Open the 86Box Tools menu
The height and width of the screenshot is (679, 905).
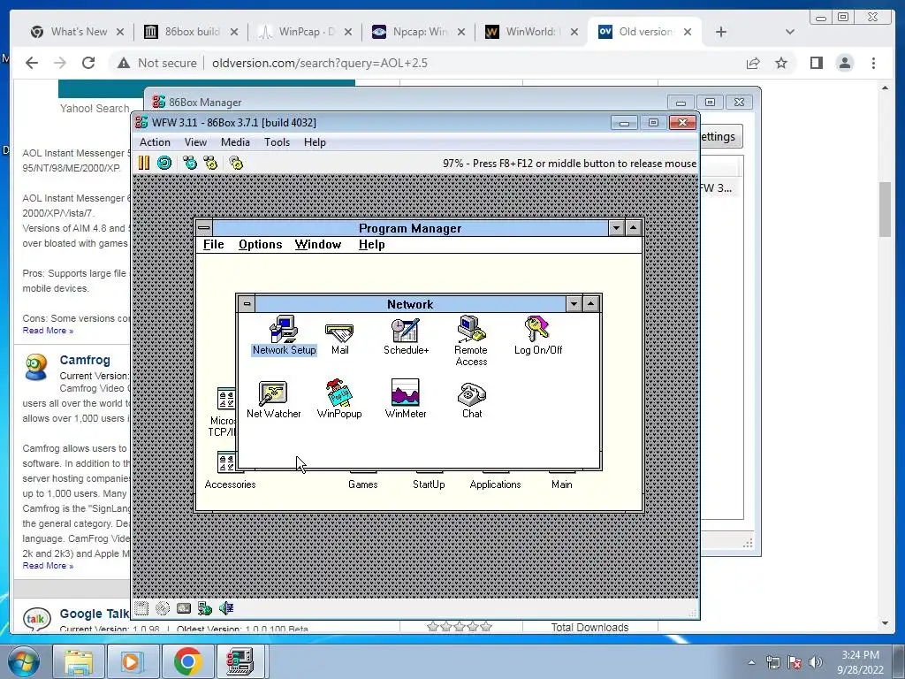[277, 142]
